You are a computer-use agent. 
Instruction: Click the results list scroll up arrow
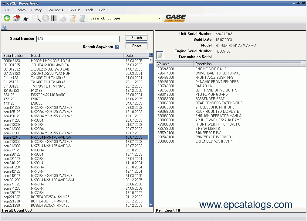pos(151,54)
